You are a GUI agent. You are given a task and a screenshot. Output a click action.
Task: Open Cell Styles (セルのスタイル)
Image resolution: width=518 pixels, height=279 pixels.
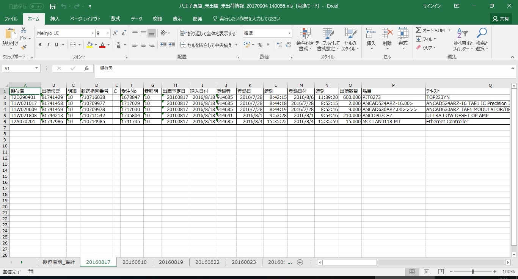pos(350,39)
